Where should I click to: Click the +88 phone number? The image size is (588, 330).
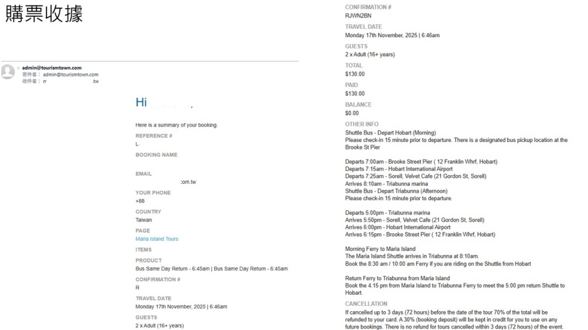pyautogui.click(x=140, y=201)
